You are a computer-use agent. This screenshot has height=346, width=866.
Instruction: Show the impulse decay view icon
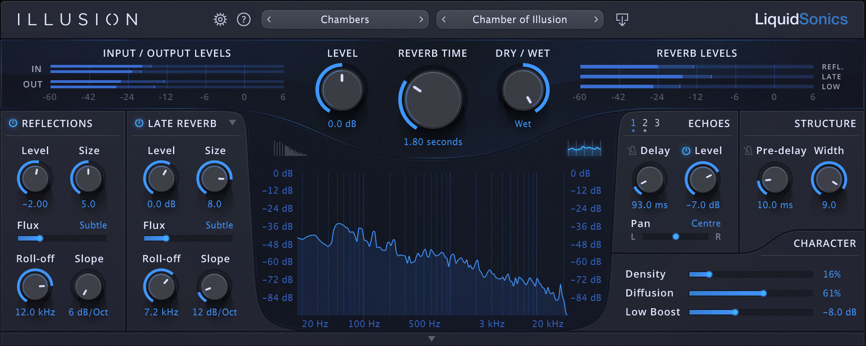(290, 149)
